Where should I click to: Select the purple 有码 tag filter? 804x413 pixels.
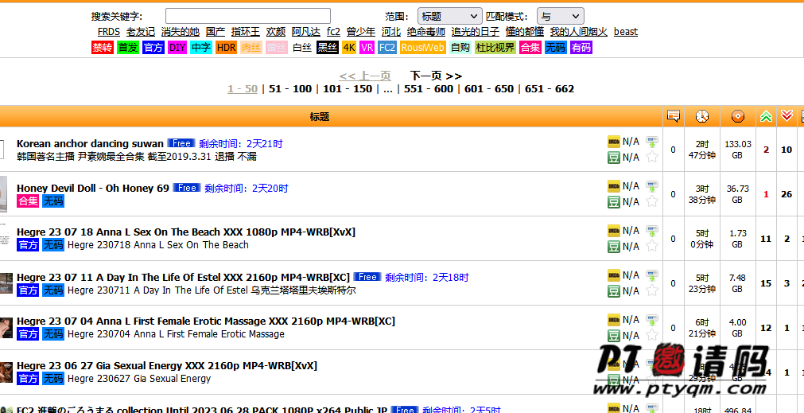coord(581,48)
